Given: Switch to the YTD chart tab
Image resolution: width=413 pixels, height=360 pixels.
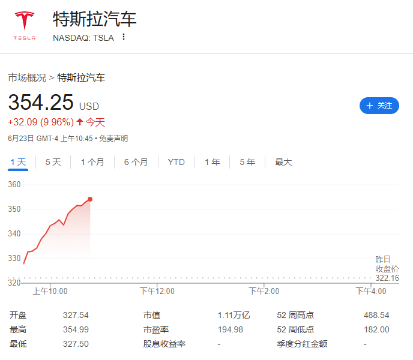Looking at the screenshot, I should (x=176, y=162).
